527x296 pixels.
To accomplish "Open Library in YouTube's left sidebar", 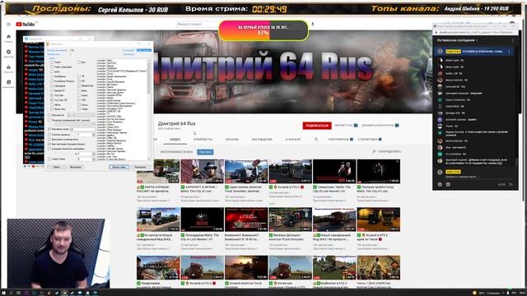I will 9,84.
